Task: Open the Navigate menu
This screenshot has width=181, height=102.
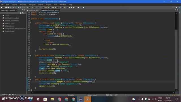Action: [32, 5]
